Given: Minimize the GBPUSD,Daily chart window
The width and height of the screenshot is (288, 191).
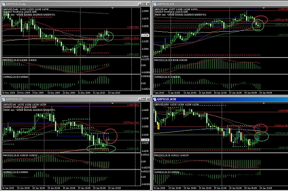Looking at the screenshot, I should [x=140, y=4].
